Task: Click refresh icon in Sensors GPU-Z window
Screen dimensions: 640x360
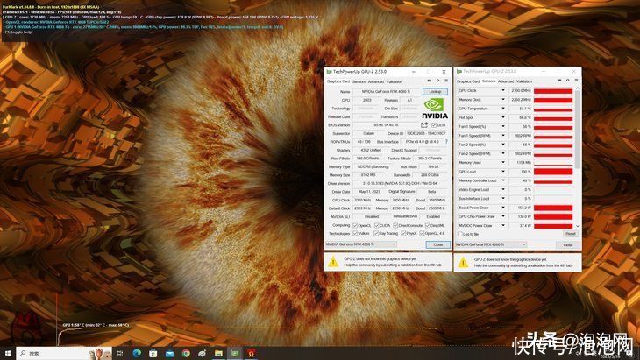Action: 568,81
